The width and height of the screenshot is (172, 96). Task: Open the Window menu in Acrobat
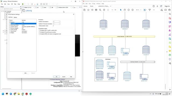(98, 3)
